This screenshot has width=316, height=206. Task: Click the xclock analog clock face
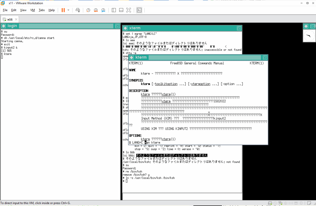pos(309,36)
